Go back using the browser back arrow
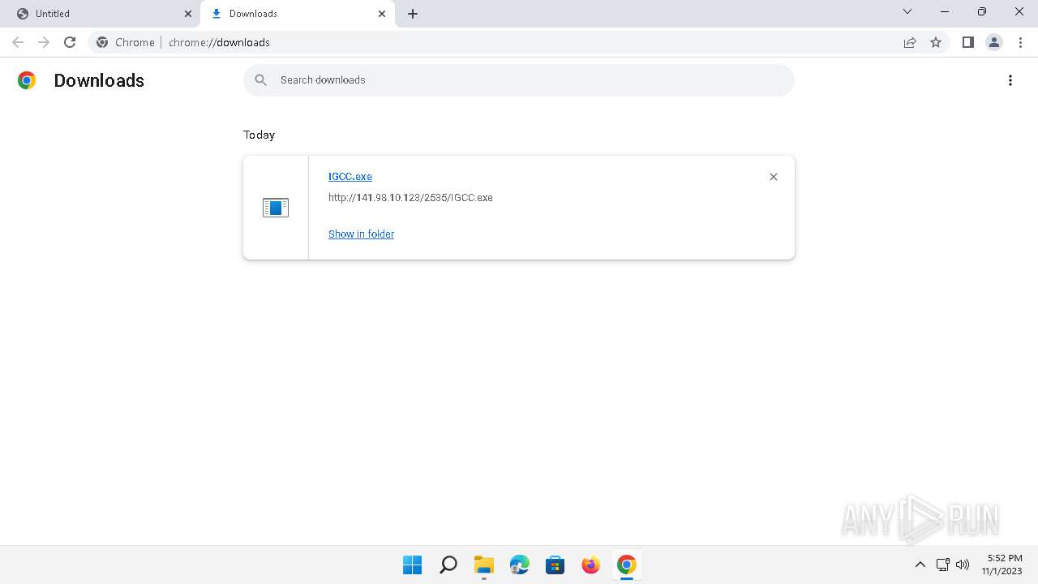 [18, 42]
